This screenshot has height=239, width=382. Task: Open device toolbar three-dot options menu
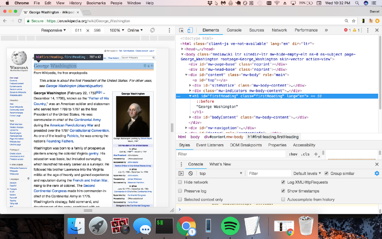pos(170,30)
